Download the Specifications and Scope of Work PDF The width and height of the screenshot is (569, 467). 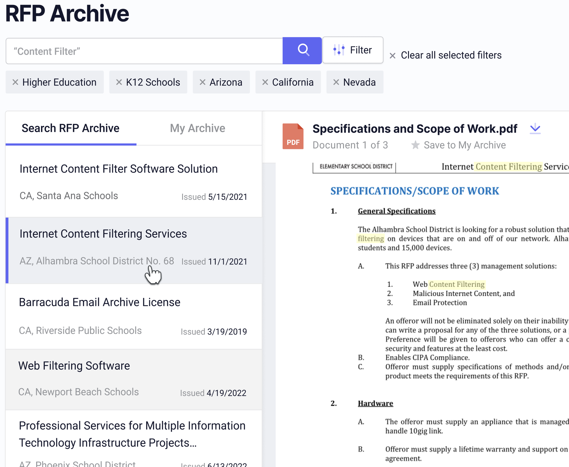(535, 129)
